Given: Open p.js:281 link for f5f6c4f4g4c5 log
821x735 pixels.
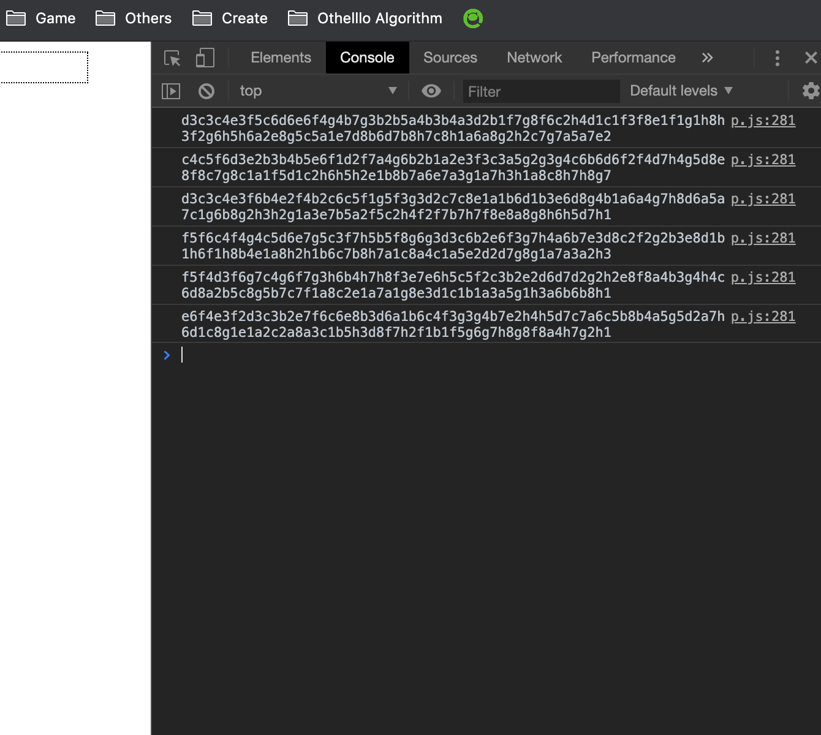Looking at the screenshot, I should [763, 238].
